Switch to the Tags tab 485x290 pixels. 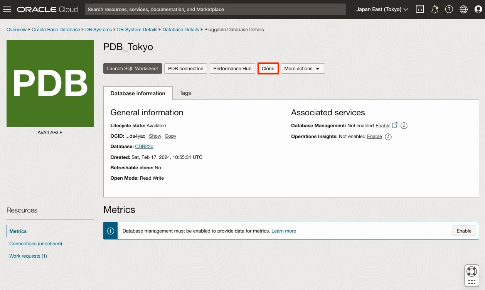(185, 93)
